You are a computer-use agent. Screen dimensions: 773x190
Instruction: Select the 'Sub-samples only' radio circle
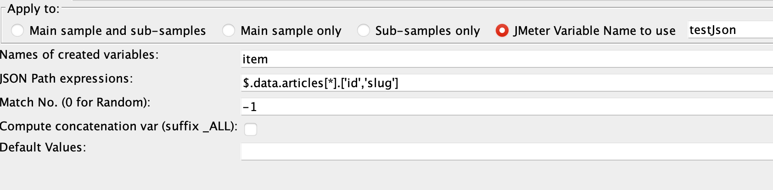tap(364, 31)
